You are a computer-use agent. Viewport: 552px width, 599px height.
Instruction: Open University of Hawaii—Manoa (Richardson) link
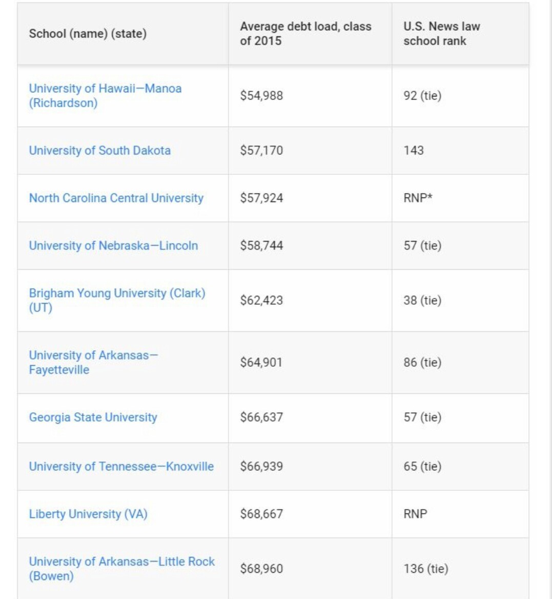[105, 95]
